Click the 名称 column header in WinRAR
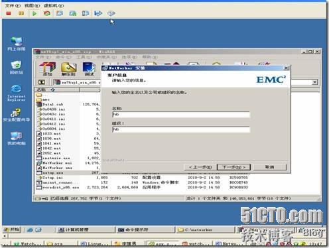This screenshot has height=248, width=329. [57, 90]
